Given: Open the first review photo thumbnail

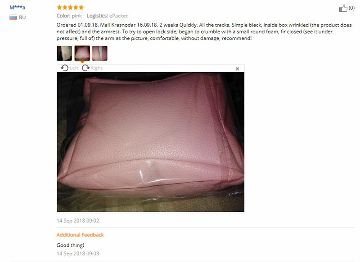Looking at the screenshot, I should click(x=64, y=53).
